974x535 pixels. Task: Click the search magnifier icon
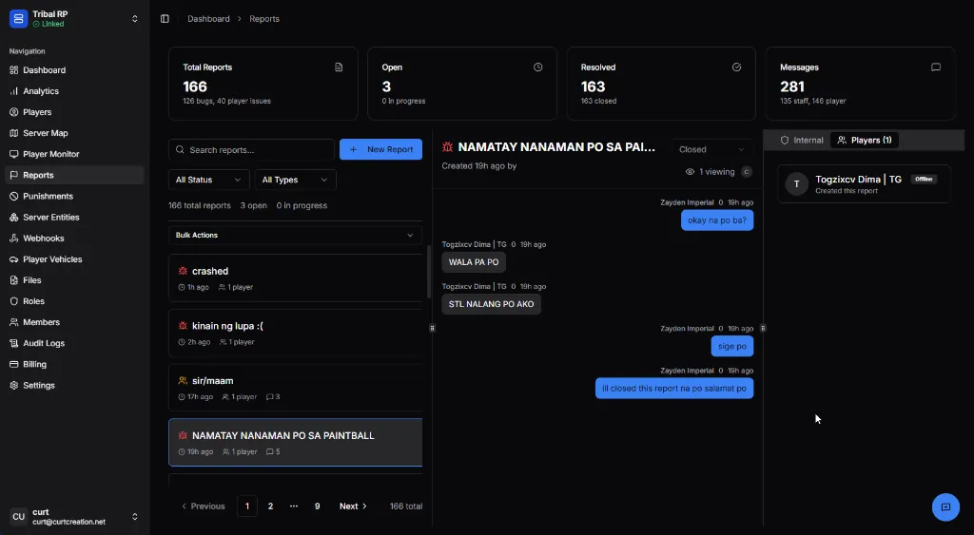pos(180,149)
